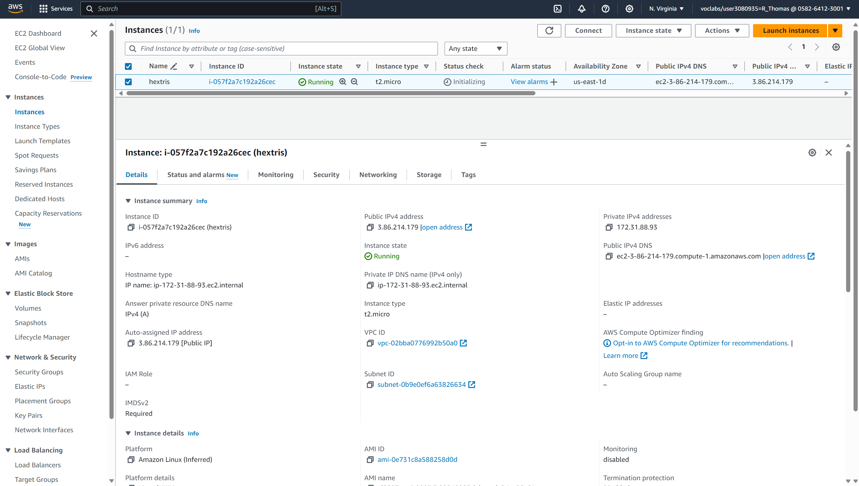Refresh the instances list

pos(549,31)
